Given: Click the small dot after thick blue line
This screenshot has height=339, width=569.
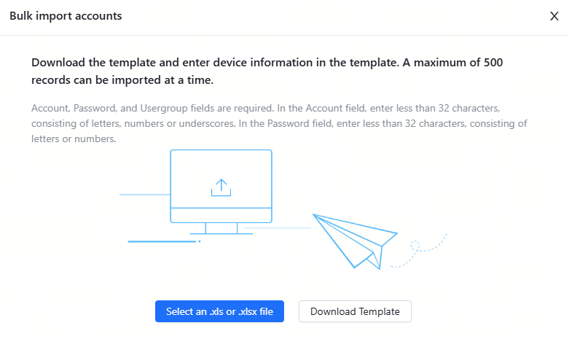Looking at the screenshot, I should pyautogui.click(x=200, y=241).
